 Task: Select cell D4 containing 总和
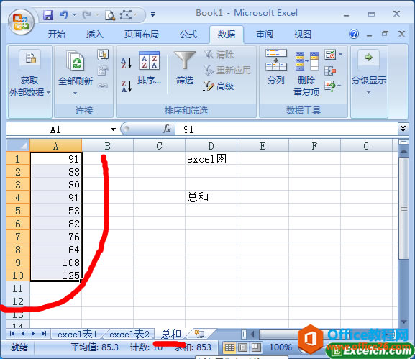click(211, 197)
